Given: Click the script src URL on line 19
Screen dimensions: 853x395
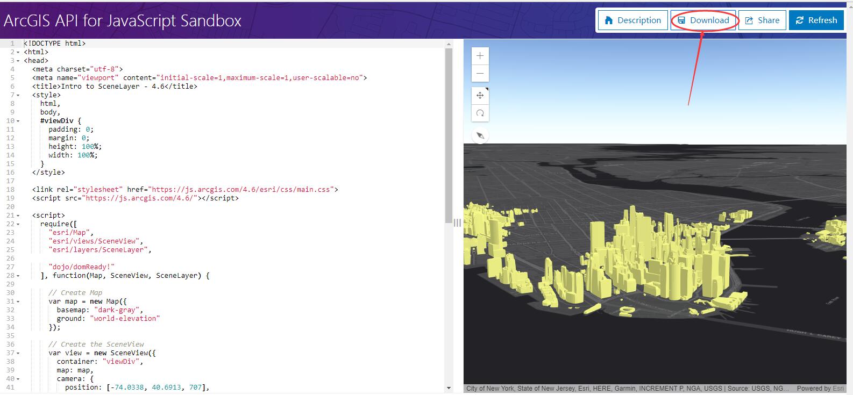Looking at the screenshot, I should click(x=139, y=198).
